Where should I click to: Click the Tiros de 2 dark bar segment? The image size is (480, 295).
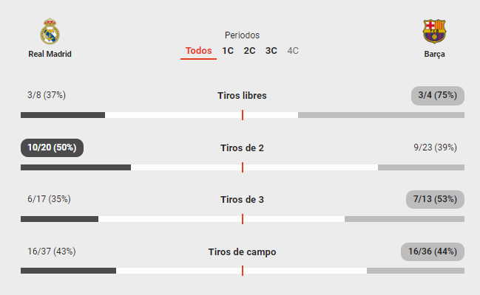click(75, 167)
